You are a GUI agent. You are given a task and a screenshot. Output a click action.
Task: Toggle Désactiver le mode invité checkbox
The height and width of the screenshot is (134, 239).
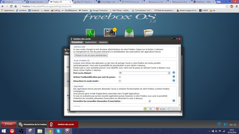pyautogui.click(x=120, y=81)
